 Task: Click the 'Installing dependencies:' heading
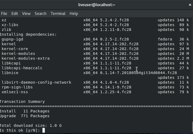click(28, 34)
